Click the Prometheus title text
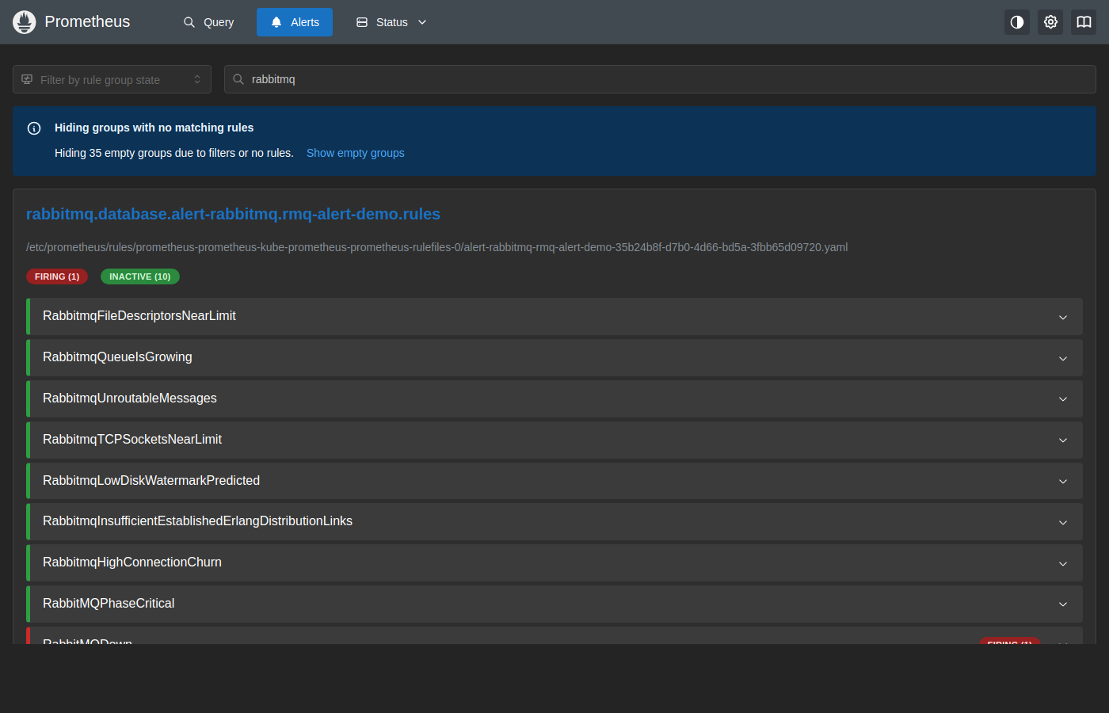 [87, 22]
